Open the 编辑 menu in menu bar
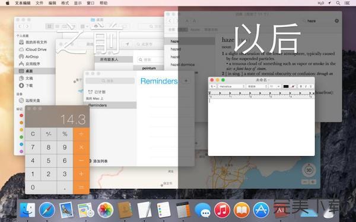 tap(52, 3)
